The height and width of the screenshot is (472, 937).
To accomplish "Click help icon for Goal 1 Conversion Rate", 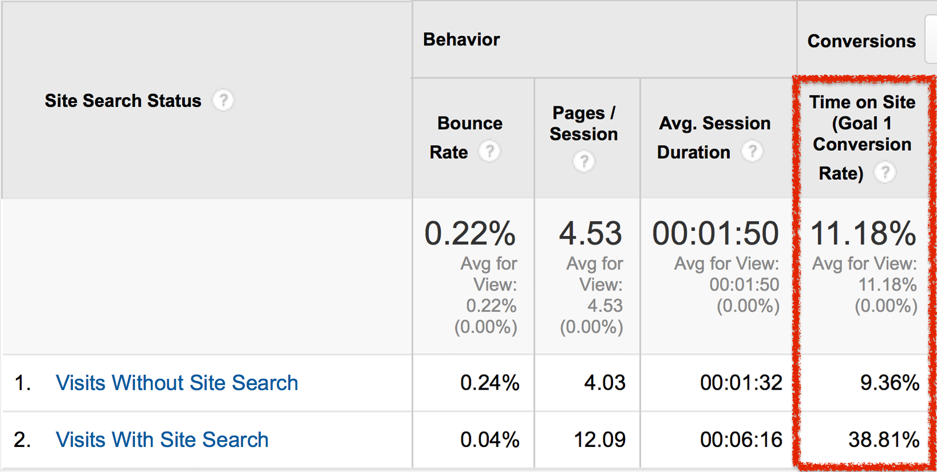I will (x=885, y=172).
